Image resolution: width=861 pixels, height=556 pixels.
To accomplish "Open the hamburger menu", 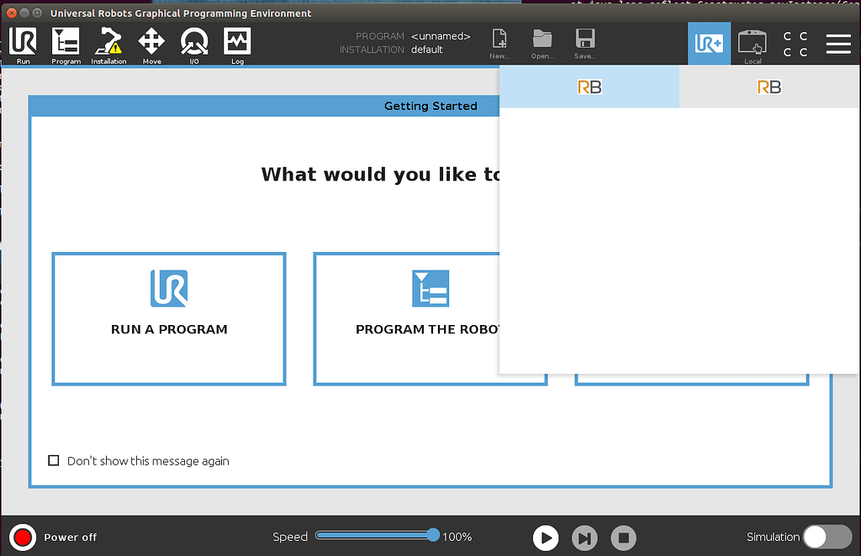I will point(838,44).
